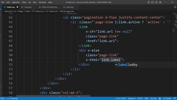177x100 pixels.
Task: Click the null keyword on line 45
Action: pos(126,31)
